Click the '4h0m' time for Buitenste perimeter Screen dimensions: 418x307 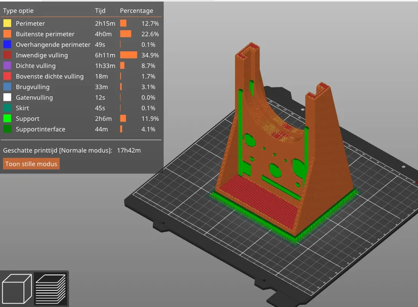103,34
